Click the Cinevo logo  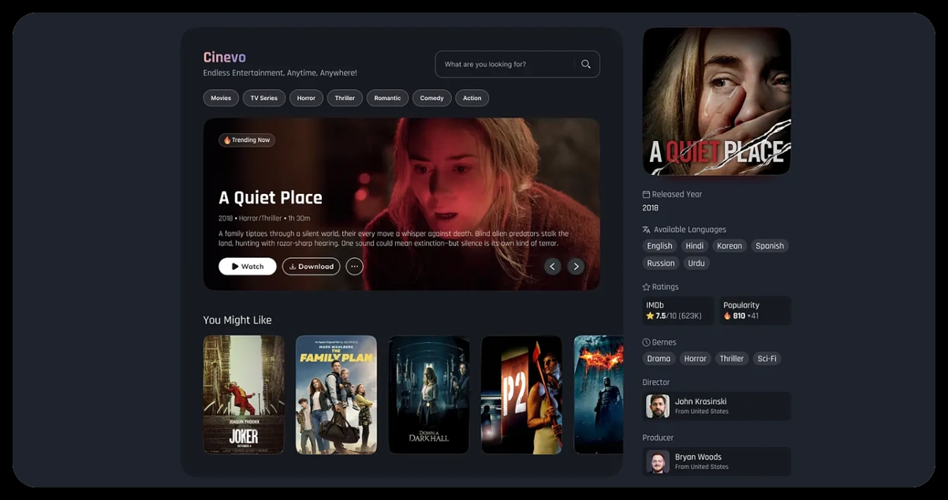[225, 58]
